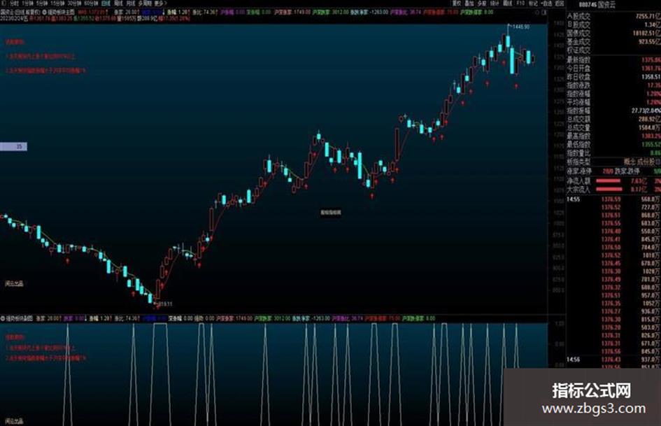Click the 标记 mark toolbar button
Viewport: 661px width, 426px height.
coord(533,3)
